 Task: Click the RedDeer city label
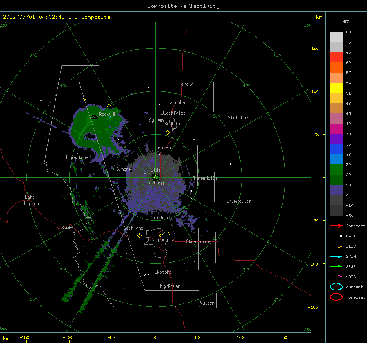pyautogui.click(x=173, y=124)
